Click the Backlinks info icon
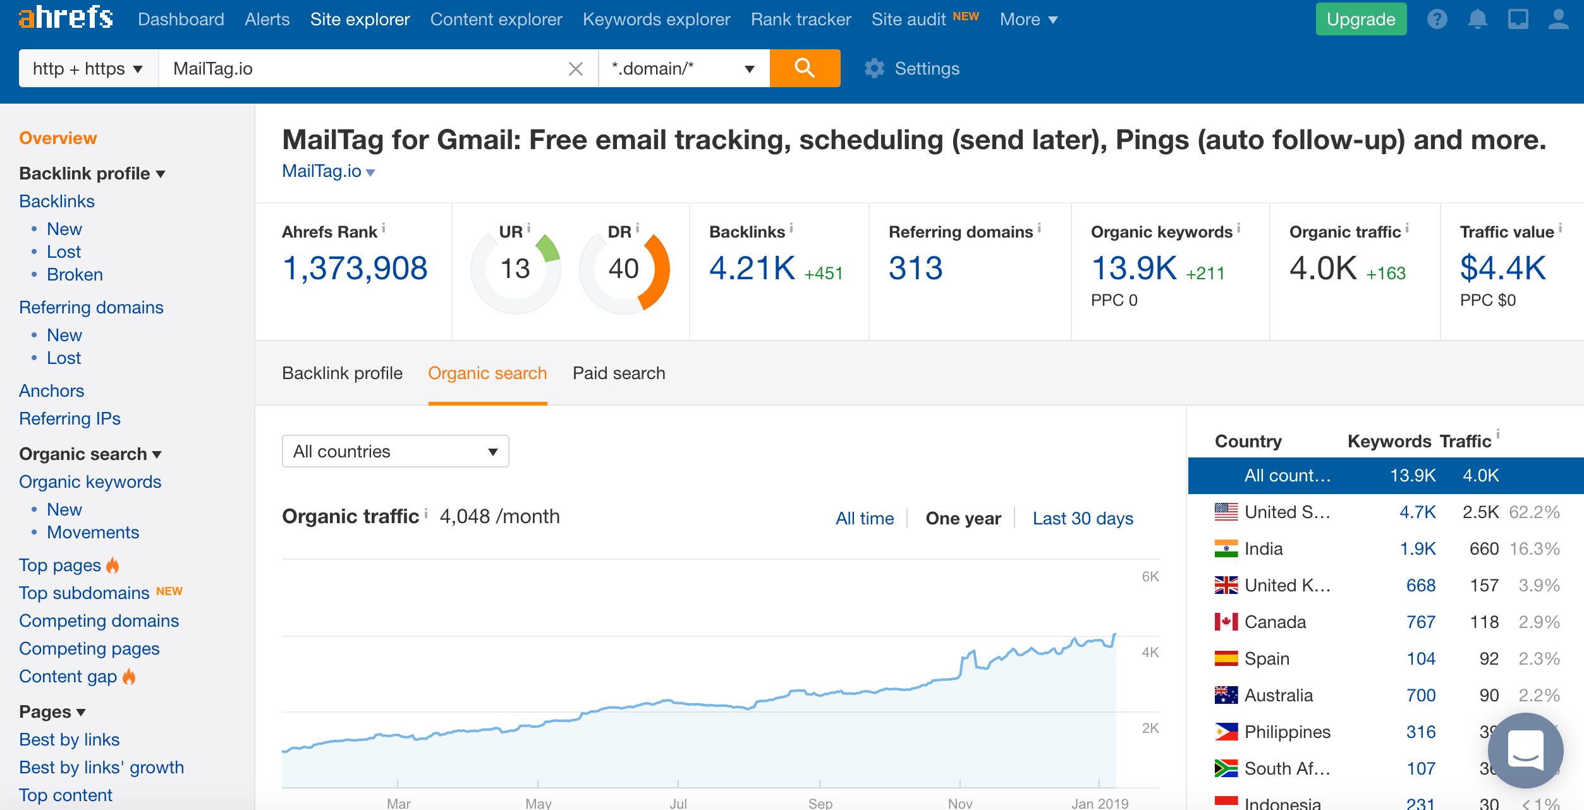The width and height of the screenshot is (1584, 810). [791, 227]
